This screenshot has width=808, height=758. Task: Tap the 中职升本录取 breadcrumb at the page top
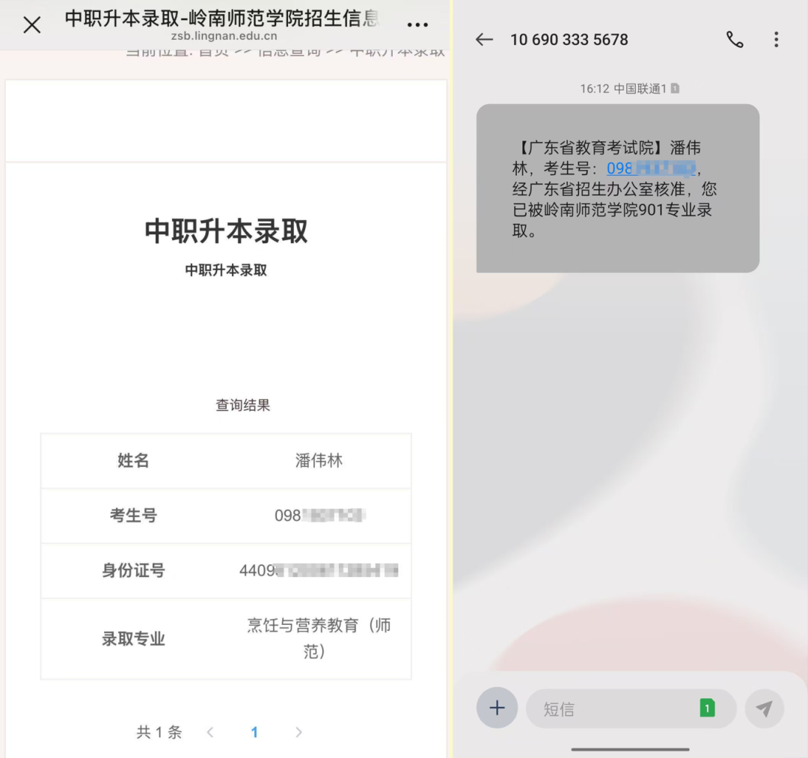(x=397, y=52)
